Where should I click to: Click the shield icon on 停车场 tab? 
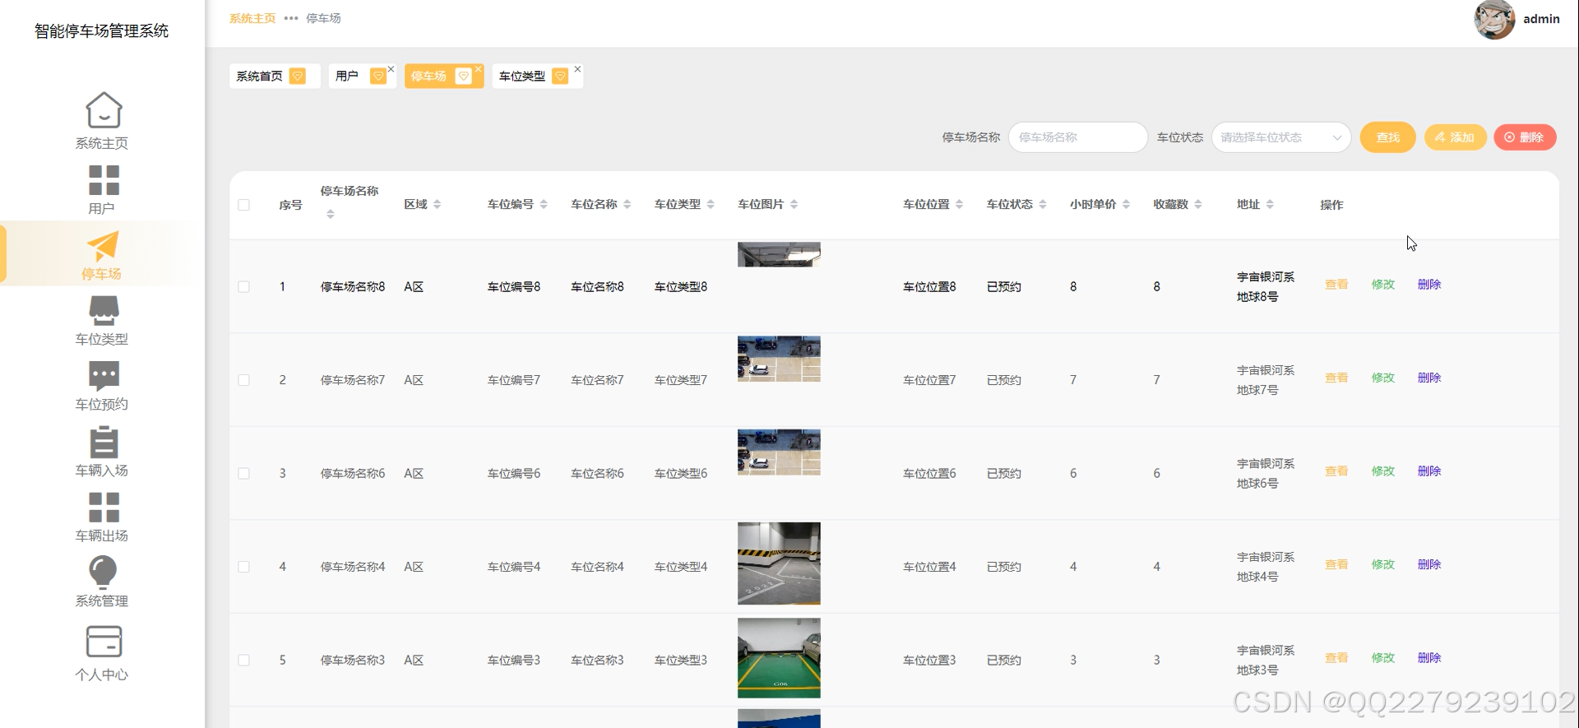pos(464,76)
